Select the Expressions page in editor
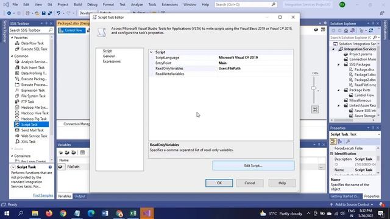Viewport: 390px width, 219px height. point(112,61)
